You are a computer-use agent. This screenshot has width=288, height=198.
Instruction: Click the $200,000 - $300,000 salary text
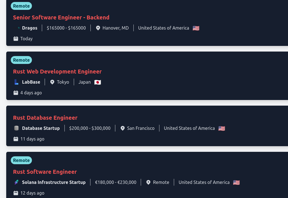(x=90, y=128)
